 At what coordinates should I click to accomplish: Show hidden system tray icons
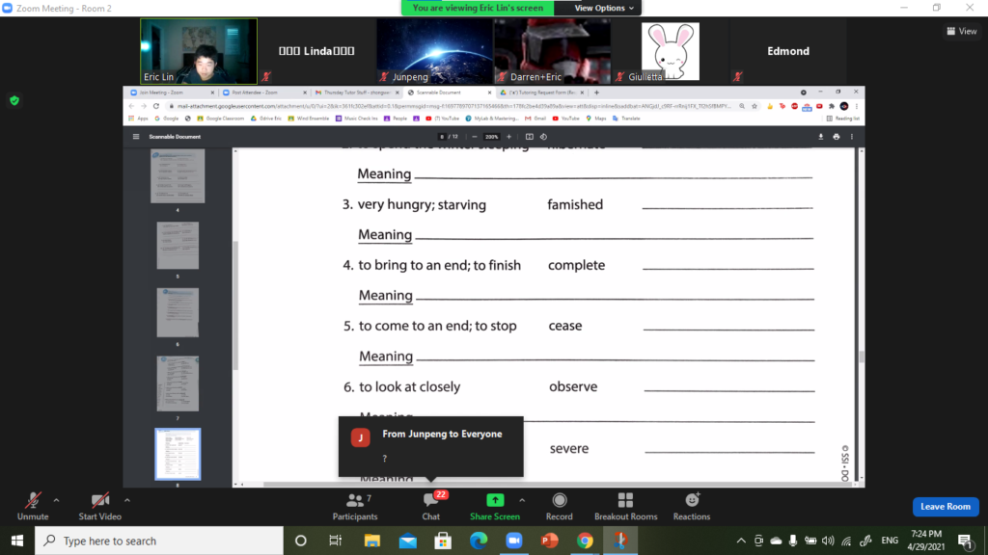(741, 541)
